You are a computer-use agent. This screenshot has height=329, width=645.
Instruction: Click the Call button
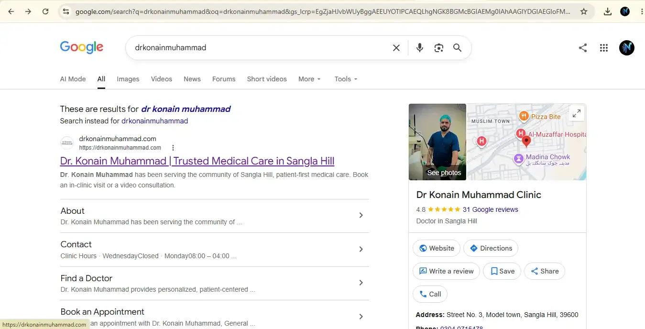(x=430, y=294)
